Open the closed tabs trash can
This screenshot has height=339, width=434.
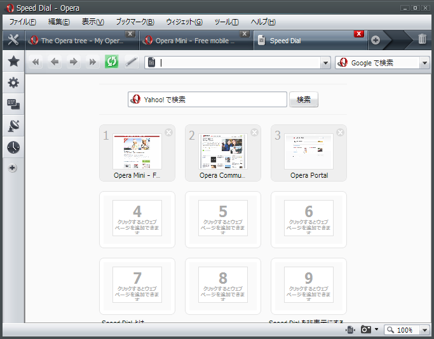422,39
